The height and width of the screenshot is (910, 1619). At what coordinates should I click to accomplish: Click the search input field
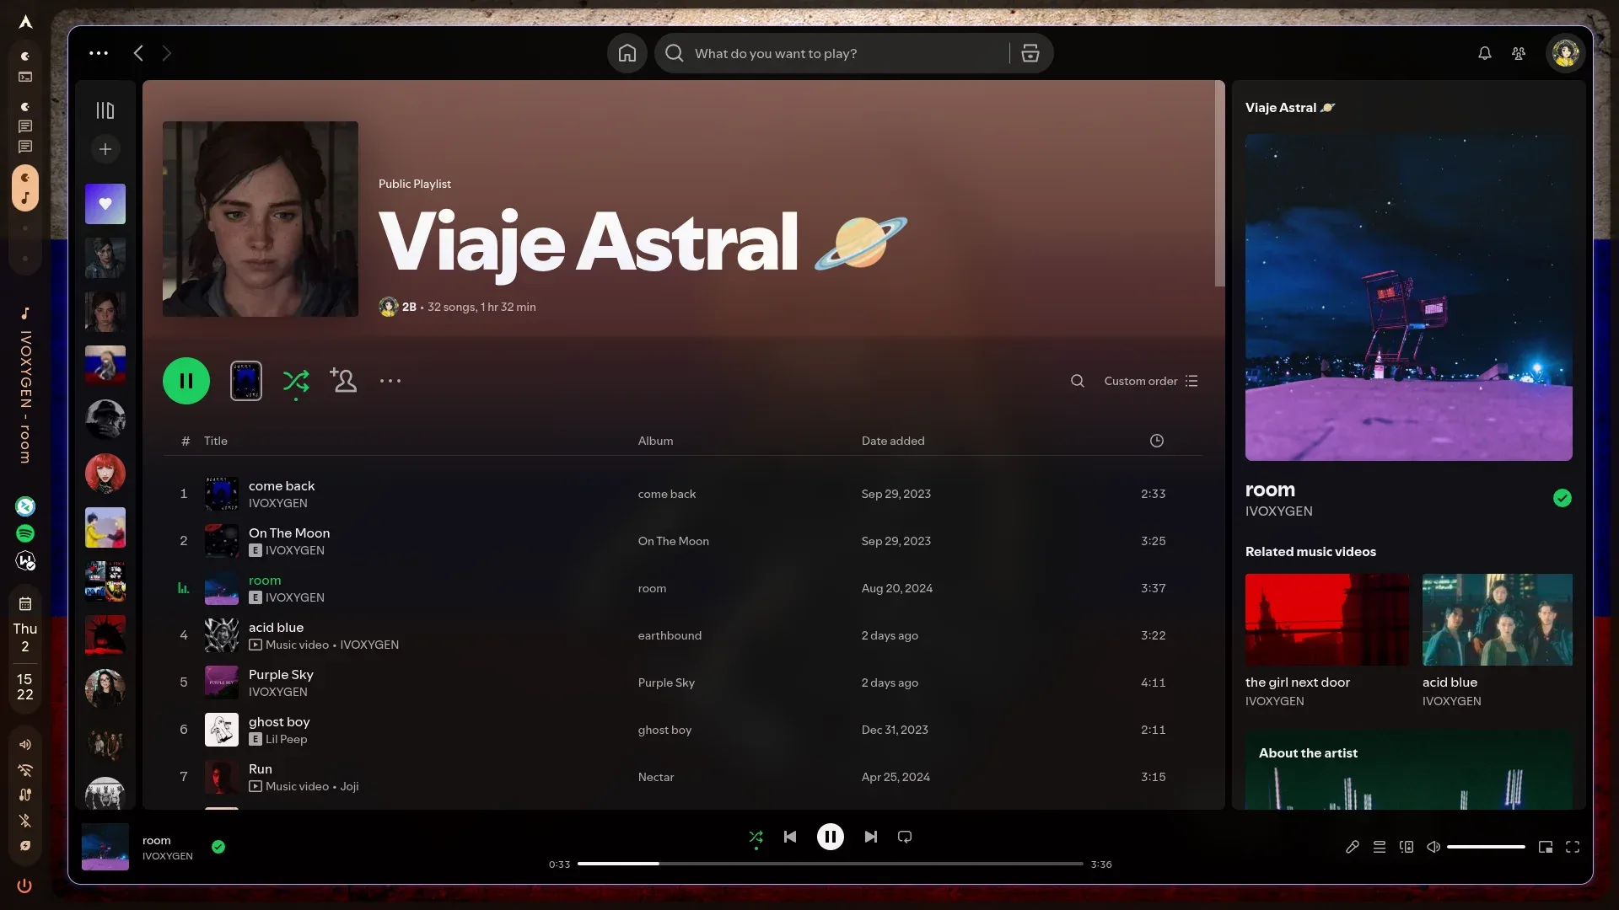[847, 53]
